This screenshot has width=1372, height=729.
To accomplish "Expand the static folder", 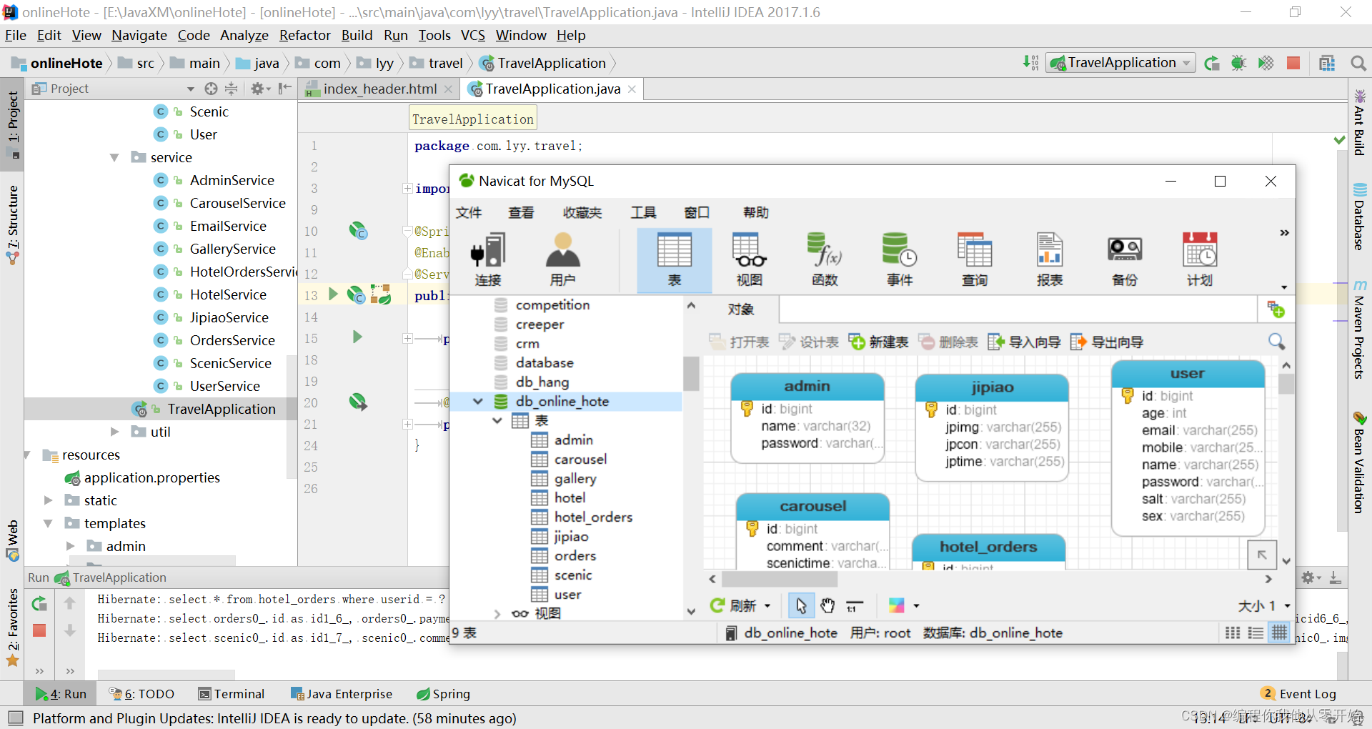I will (48, 500).
